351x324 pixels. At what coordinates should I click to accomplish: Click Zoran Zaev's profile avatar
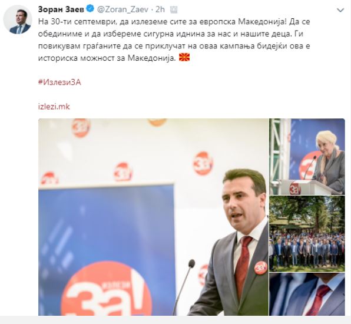[18, 19]
